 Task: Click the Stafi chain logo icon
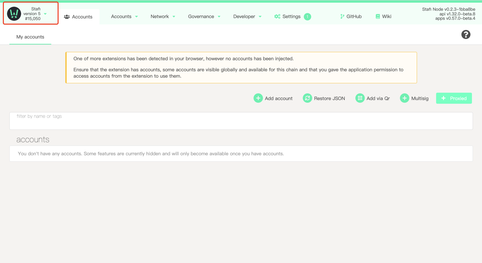pos(14,14)
